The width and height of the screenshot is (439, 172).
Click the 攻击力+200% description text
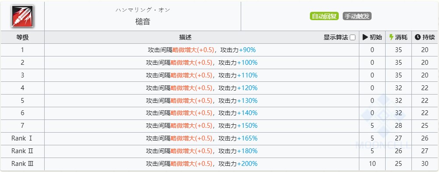tap(238, 164)
